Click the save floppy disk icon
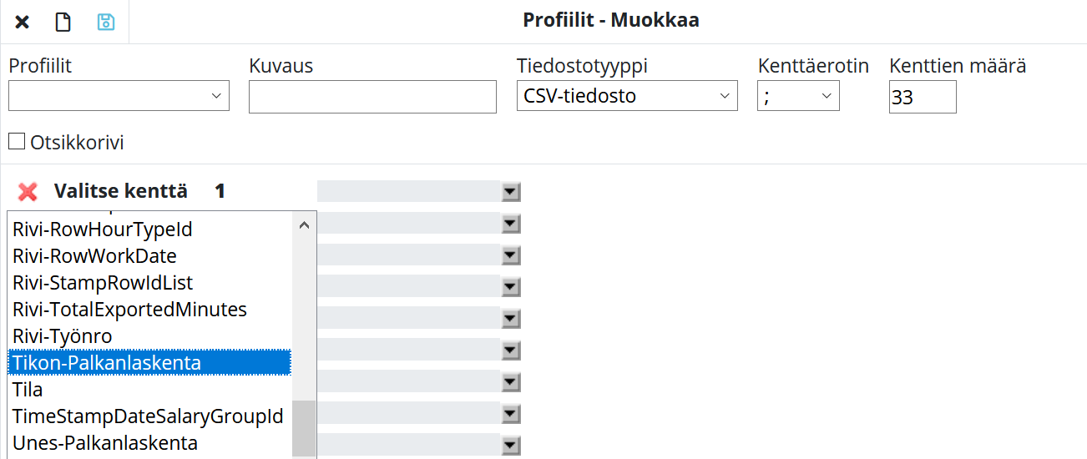This screenshot has height=459, width=1087. click(106, 22)
